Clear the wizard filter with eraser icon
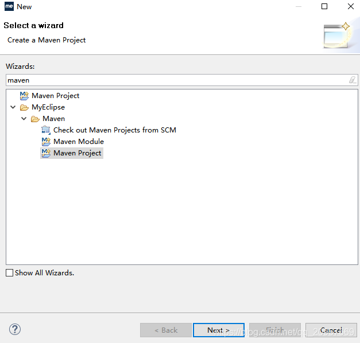Screen dimensions: 360x343 coord(353,80)
